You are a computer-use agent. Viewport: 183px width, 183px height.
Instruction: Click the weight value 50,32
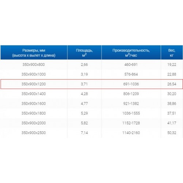(172, 133)
